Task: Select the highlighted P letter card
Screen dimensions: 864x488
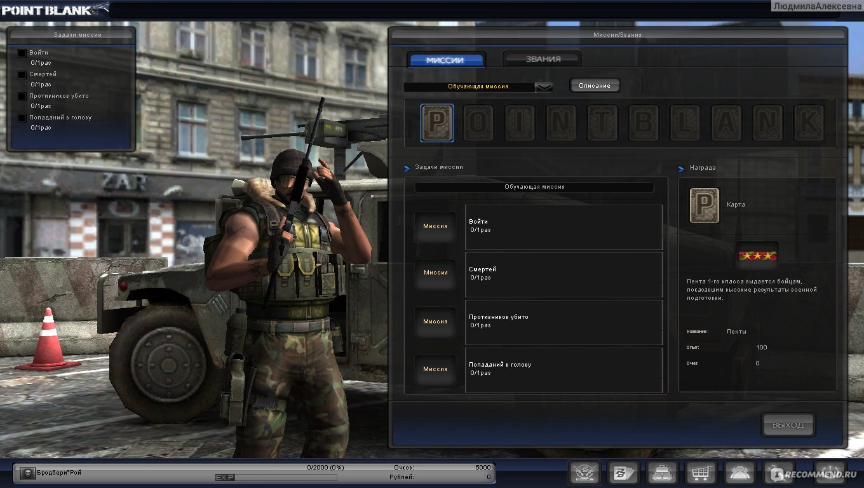Action: point(437,123)
